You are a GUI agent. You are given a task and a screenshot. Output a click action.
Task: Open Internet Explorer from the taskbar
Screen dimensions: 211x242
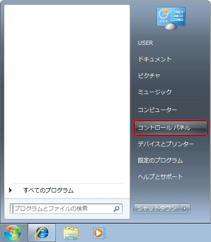42,233
